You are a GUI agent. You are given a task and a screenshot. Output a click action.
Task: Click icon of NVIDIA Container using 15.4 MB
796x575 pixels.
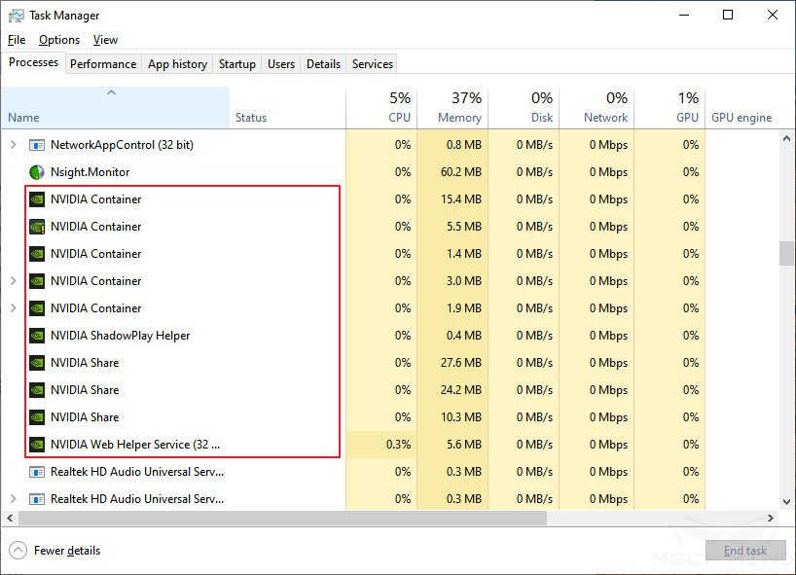(37, 199)
